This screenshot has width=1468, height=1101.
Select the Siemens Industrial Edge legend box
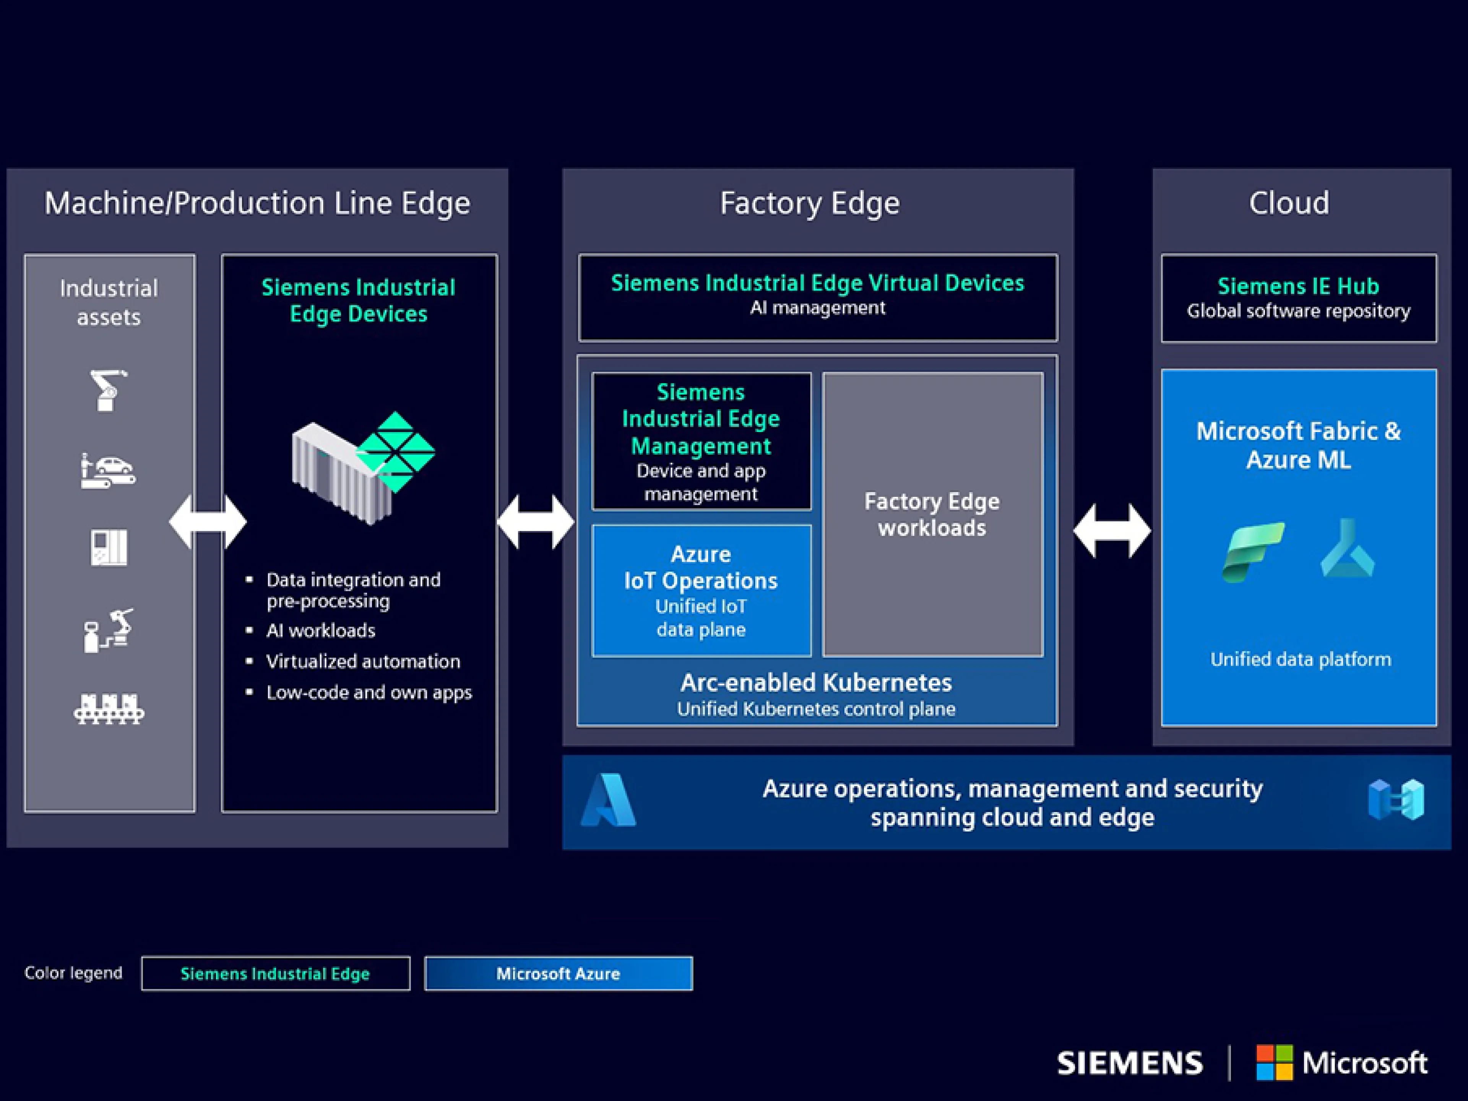(x=275, y=974)
